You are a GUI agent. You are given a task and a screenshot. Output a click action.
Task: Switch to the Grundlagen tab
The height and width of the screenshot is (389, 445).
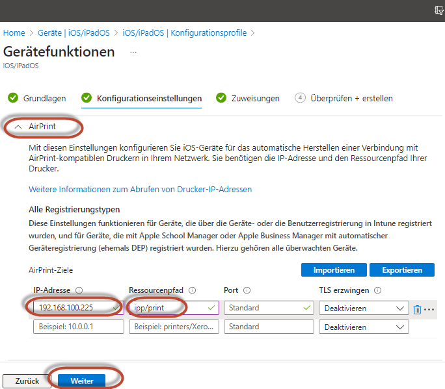click(x=37, y=99)
